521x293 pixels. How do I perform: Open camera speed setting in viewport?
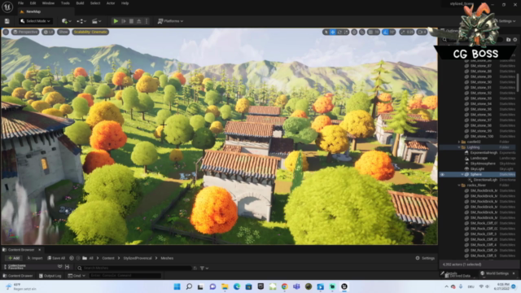(422, 32)
